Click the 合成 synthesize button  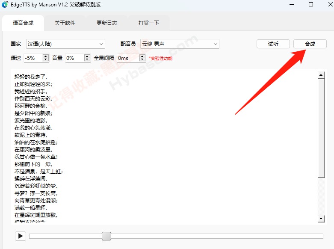(x=310, y=44)
